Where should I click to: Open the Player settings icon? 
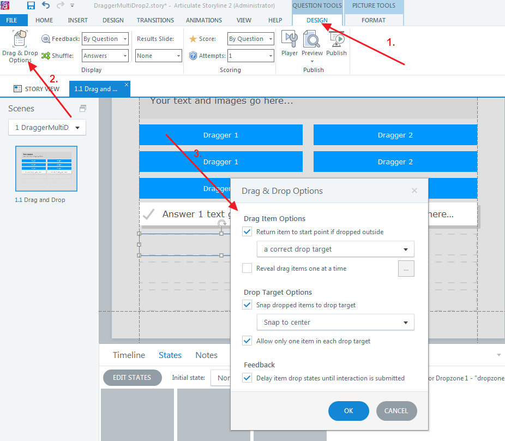pos(289,40)
